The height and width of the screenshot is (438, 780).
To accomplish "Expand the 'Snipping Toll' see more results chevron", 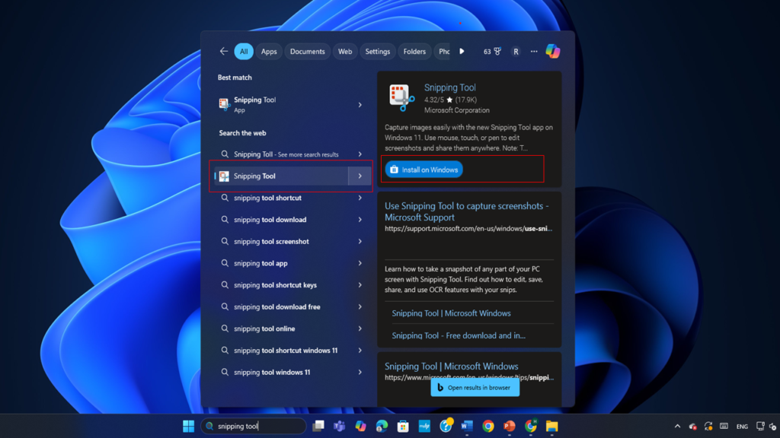I will [360, 154].
